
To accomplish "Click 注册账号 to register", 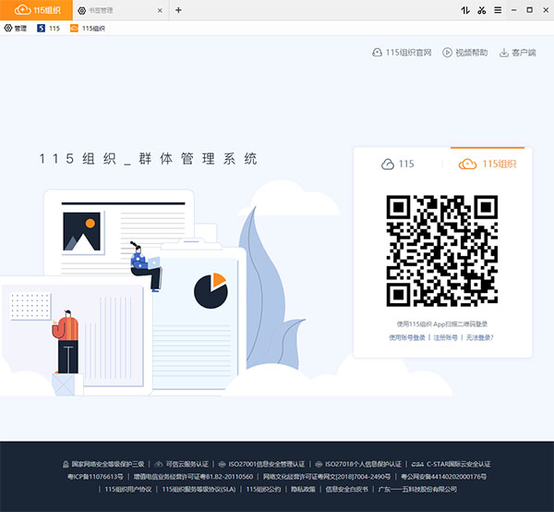I will [x=446, y=337].
